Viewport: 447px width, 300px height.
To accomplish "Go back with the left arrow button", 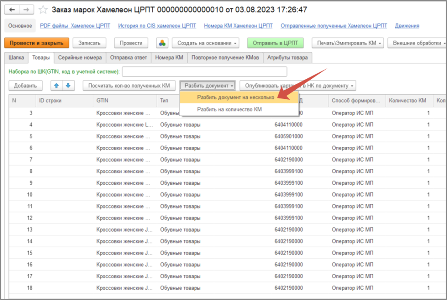I will tap(12, 10).
